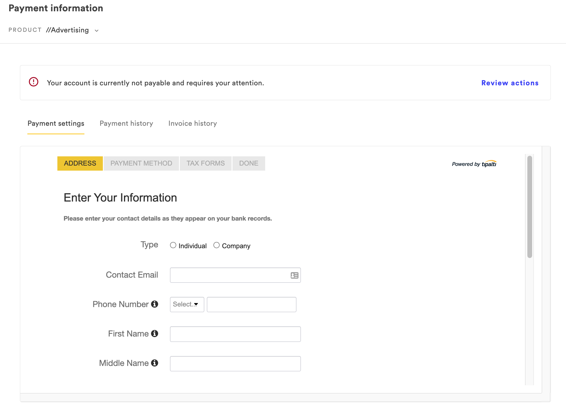Open the Invoice history tab
The height and width of the screenshot is (412, 566).
point(193,123)
